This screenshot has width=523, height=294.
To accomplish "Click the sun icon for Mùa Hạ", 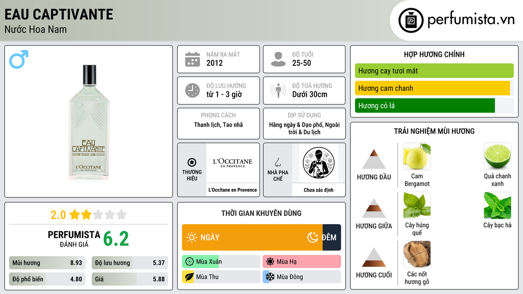I will point(270,262).
